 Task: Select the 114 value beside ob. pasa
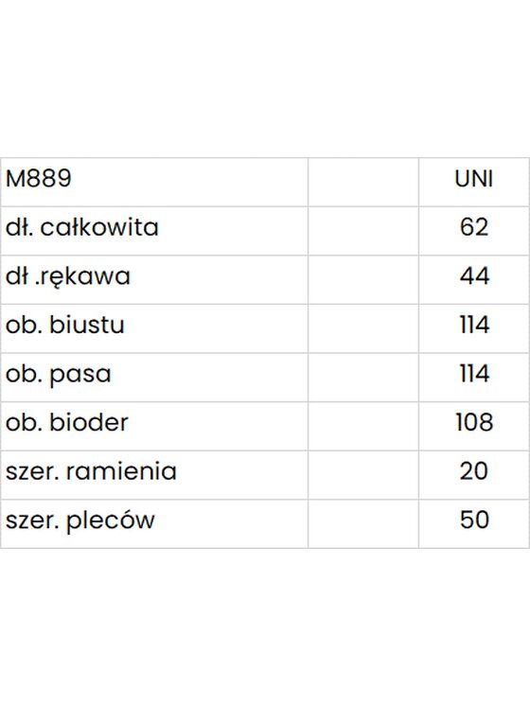[474, 378]
